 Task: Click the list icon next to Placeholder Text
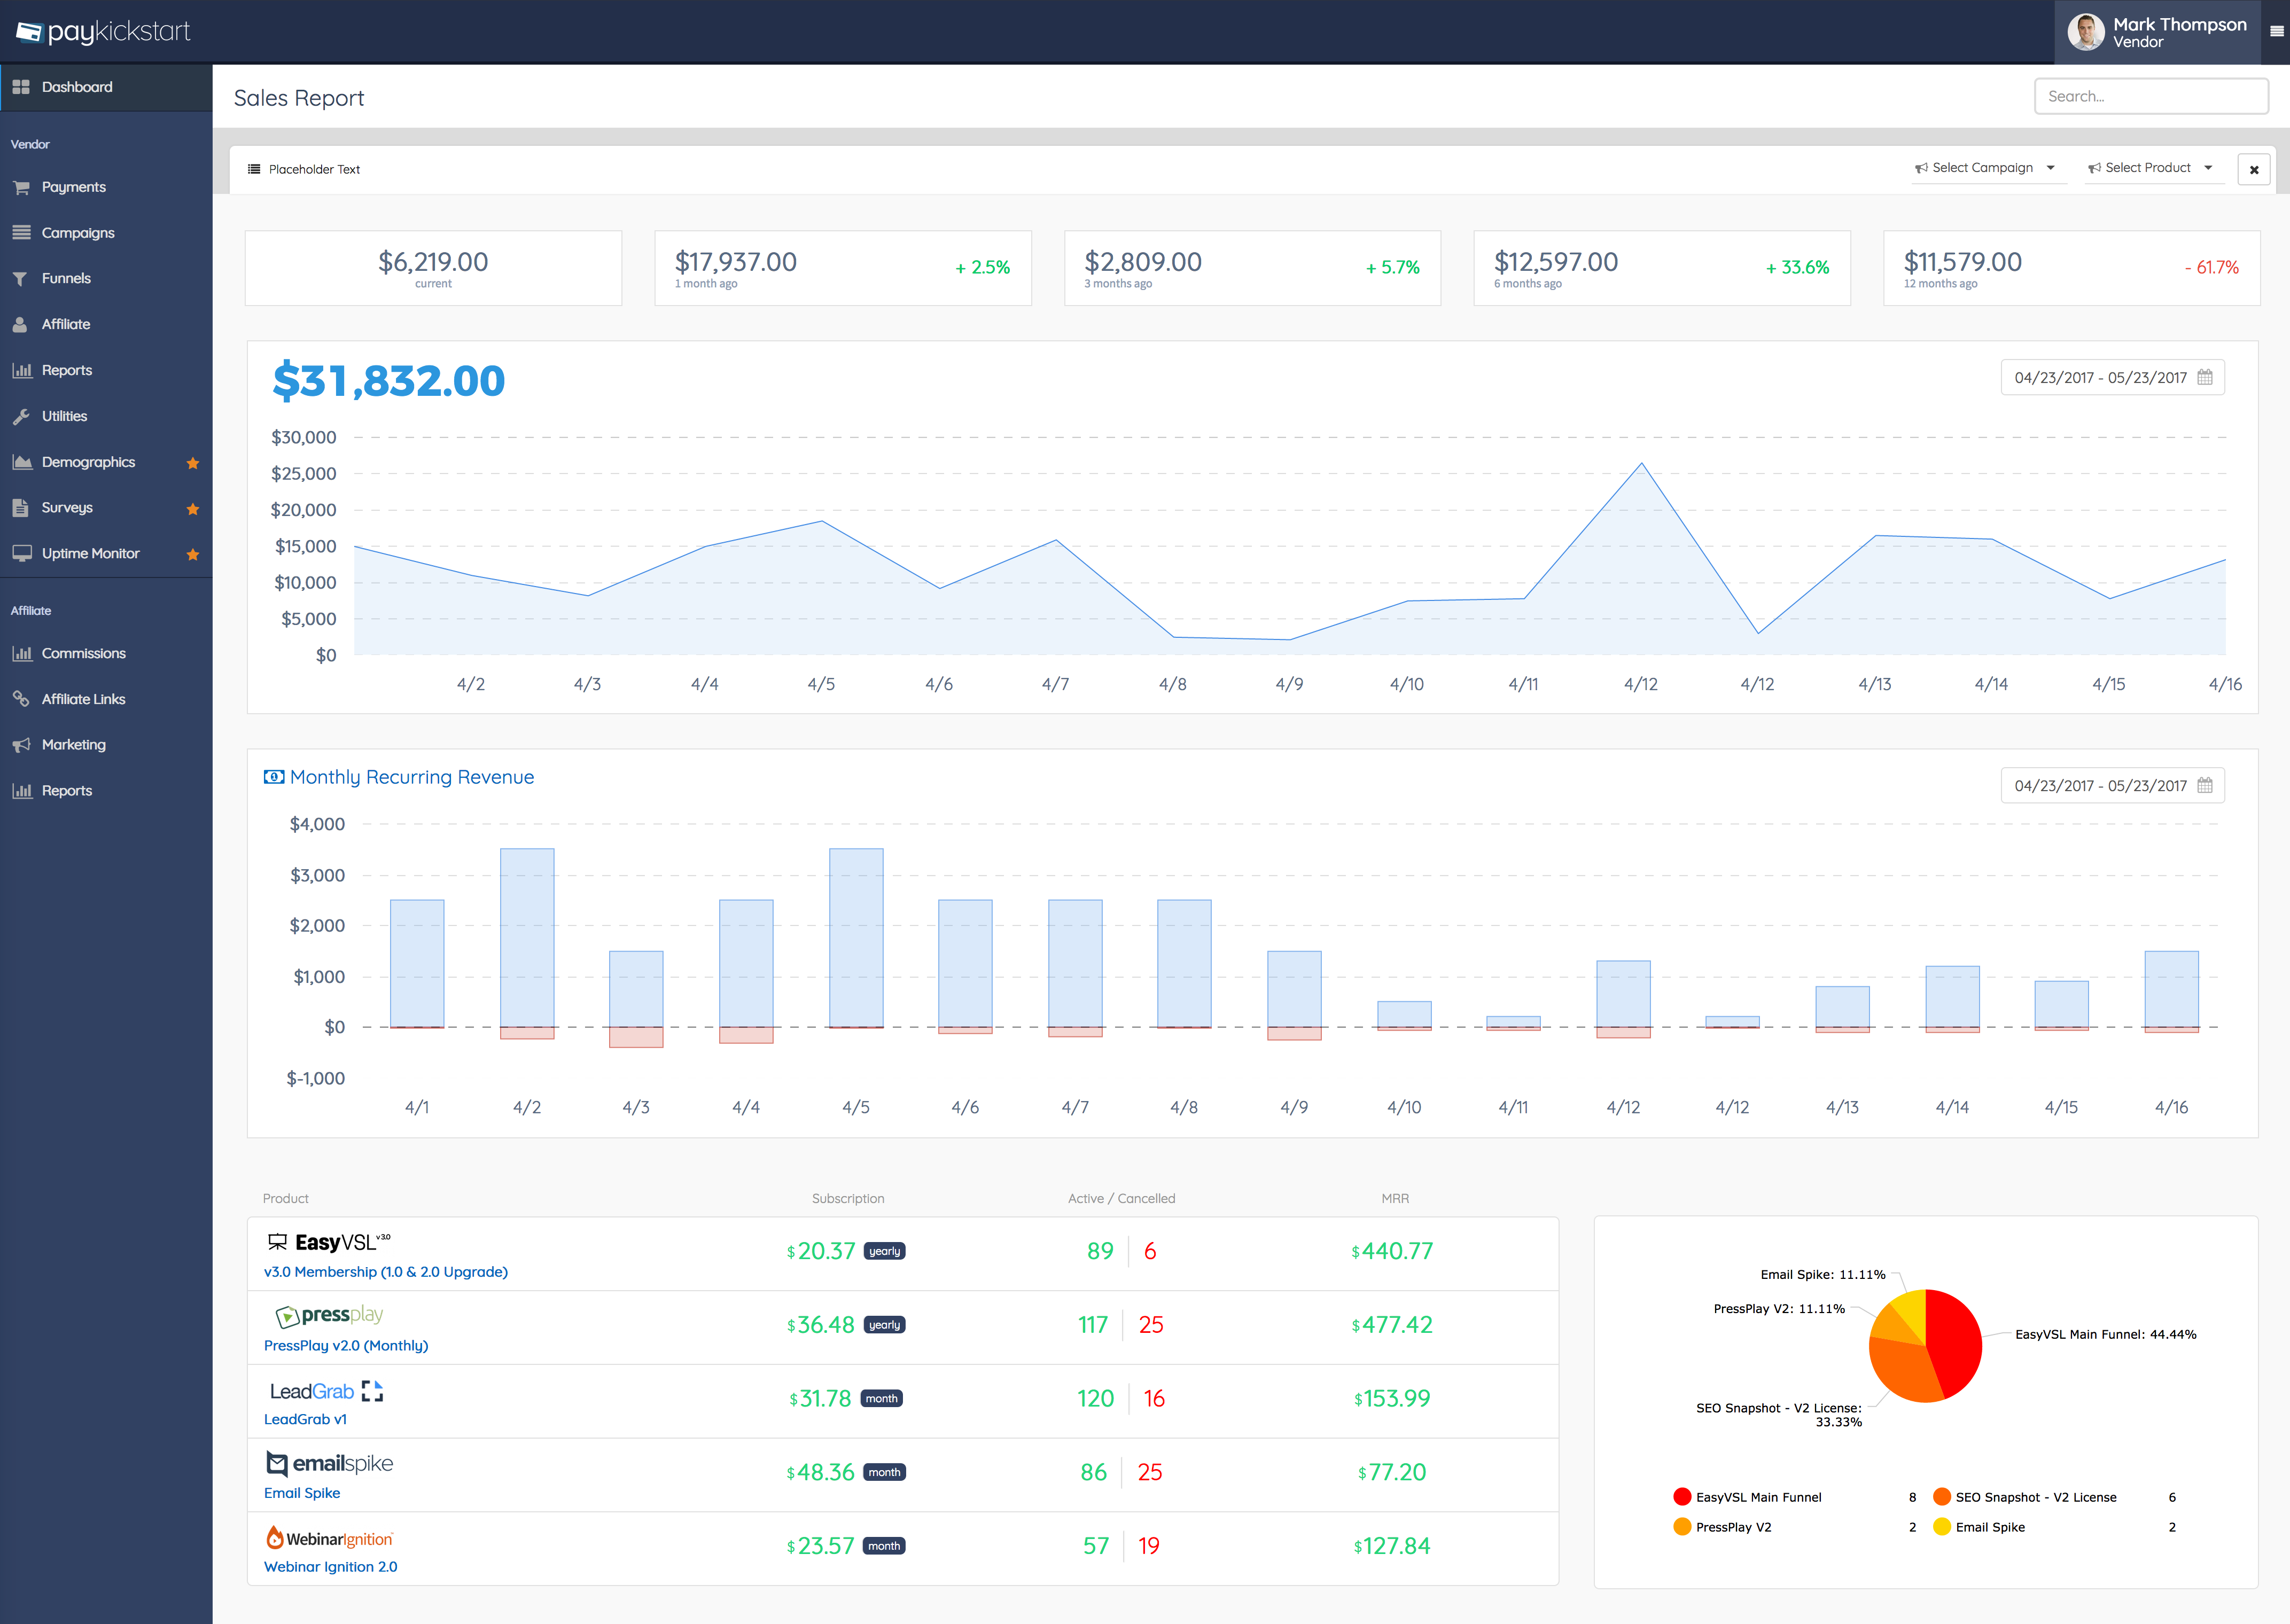click(x=254, y=169)
